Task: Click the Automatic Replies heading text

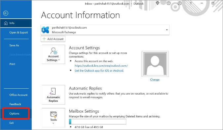Action: click(85, 88)
